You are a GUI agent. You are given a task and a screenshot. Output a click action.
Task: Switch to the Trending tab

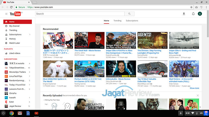[x=117, y=21]
